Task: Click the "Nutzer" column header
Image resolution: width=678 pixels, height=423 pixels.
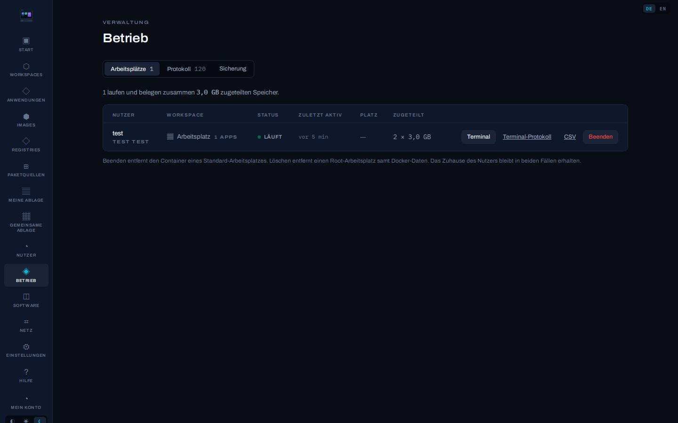Action: [x=123, y=115]
